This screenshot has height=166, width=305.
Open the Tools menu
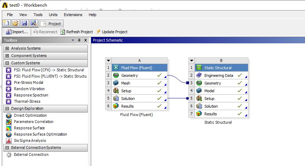point(38,15)
